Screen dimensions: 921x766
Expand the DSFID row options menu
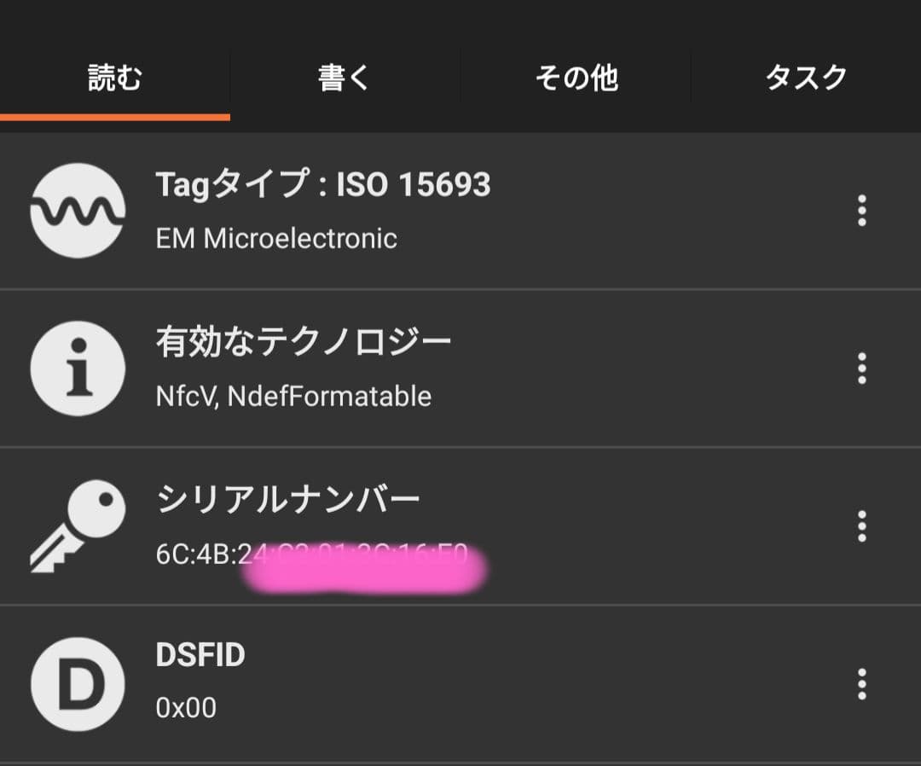pos(862,683)
